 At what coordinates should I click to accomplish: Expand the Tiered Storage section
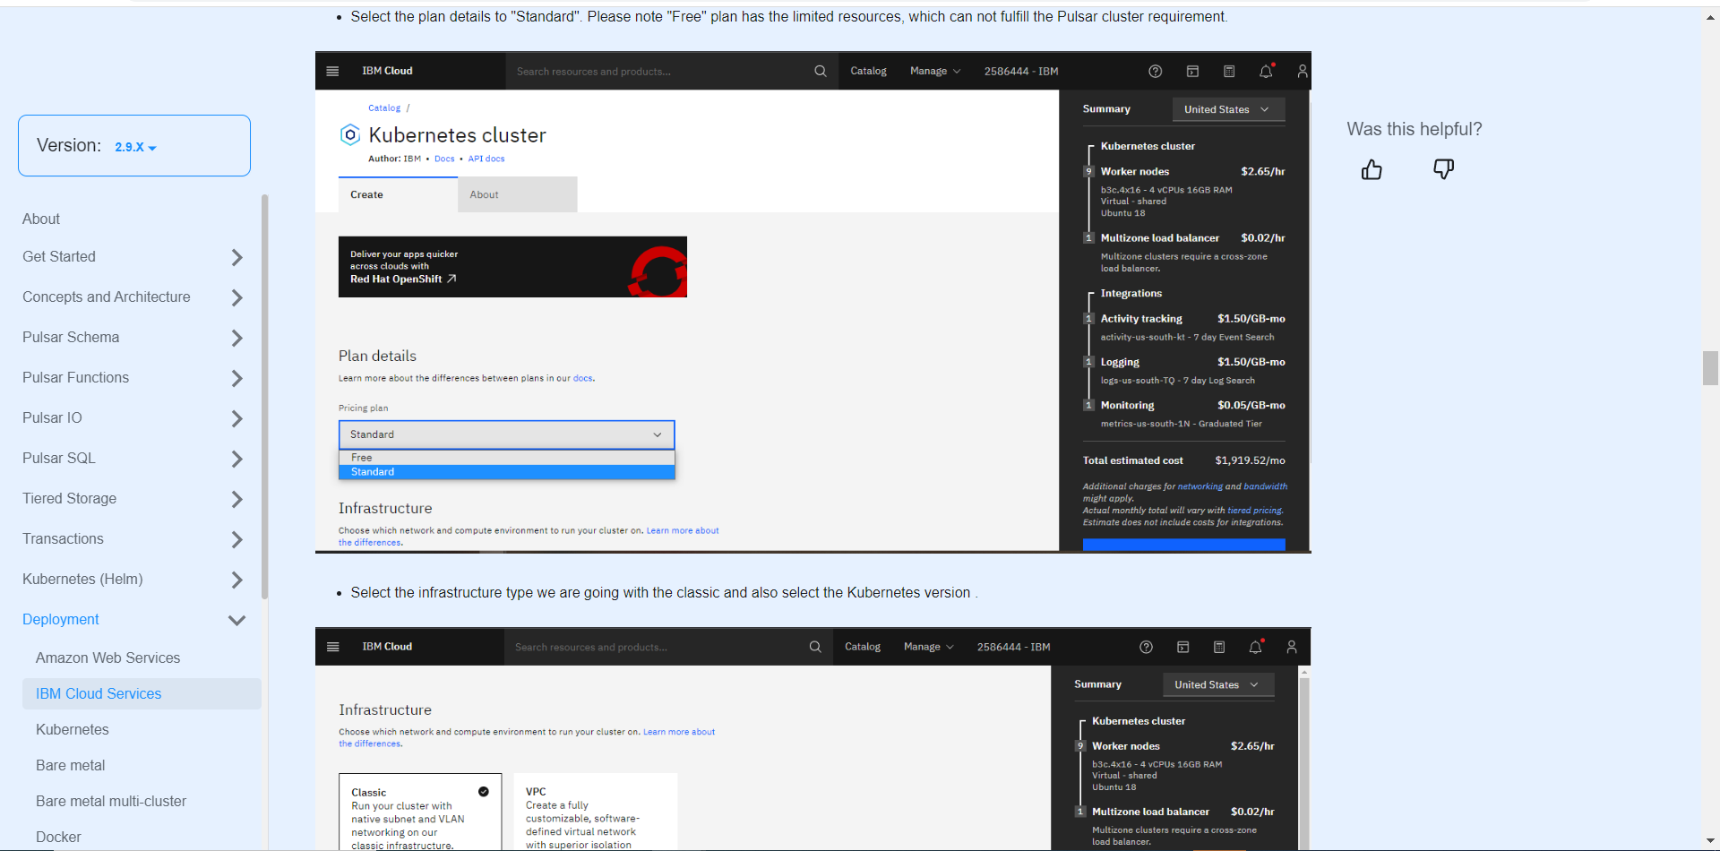click(236, 499)
